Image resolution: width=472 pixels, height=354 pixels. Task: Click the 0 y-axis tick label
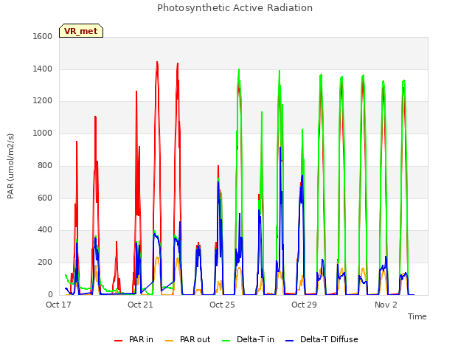tap(50, 295)
